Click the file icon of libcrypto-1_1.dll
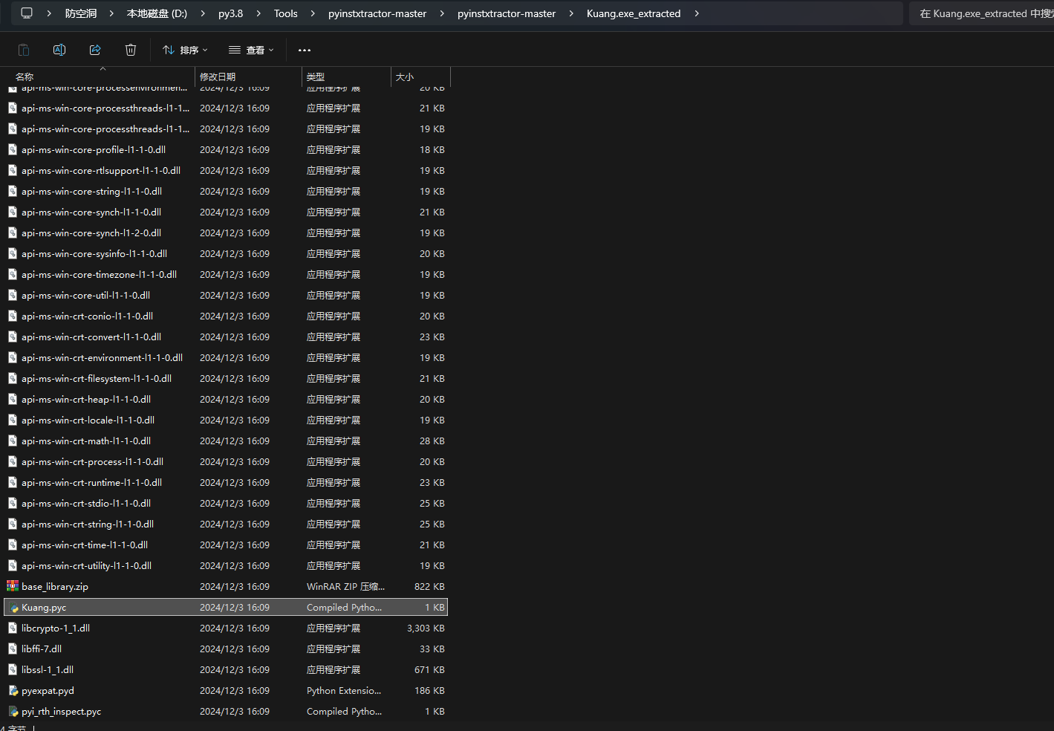The width and height of the screenshot is (1054, 731). [x=13, y=628]
